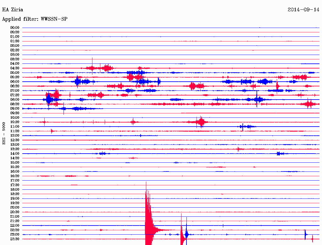The height and width of the screenshot is (245, 322).
Task: Select the 02:30 time label
Action: point(15,50)
